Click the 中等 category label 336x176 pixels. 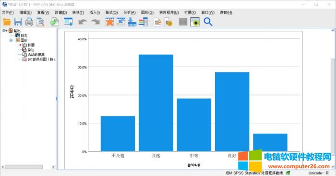tap(194, 156)
